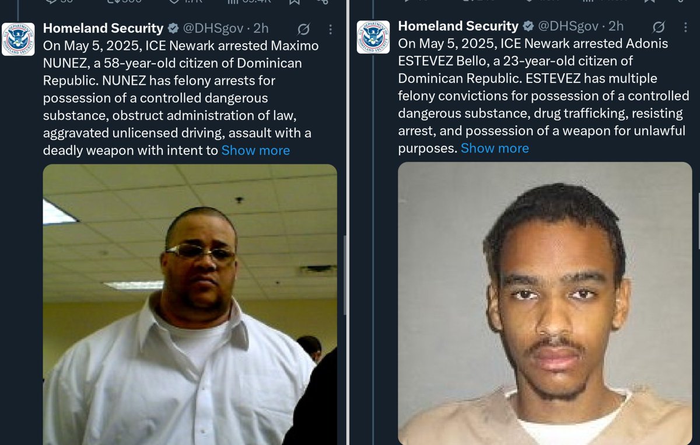This screenshot has height=445, width=700.
Task: Expand ESTEVEZ post text with Show more
Action: [495, 148]
